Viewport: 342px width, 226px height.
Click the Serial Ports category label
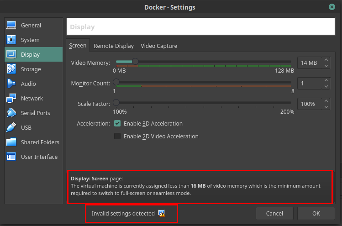pyautogui.click(x=35, y=113)
